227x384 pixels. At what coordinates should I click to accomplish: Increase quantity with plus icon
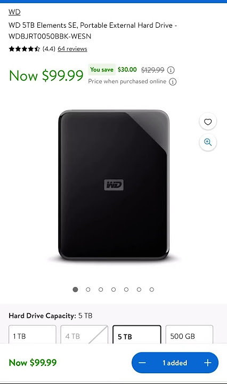click(208, 363)
